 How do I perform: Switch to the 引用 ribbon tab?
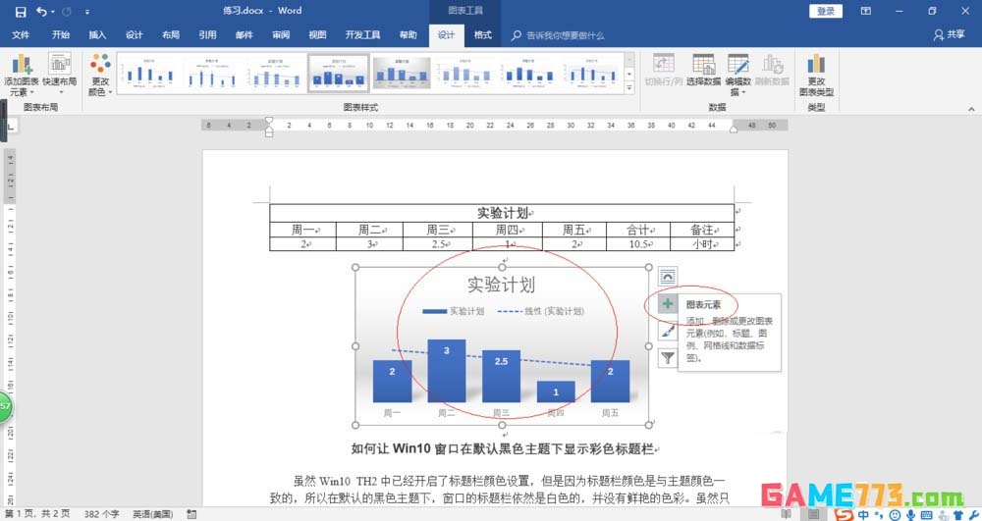(207, 35)
